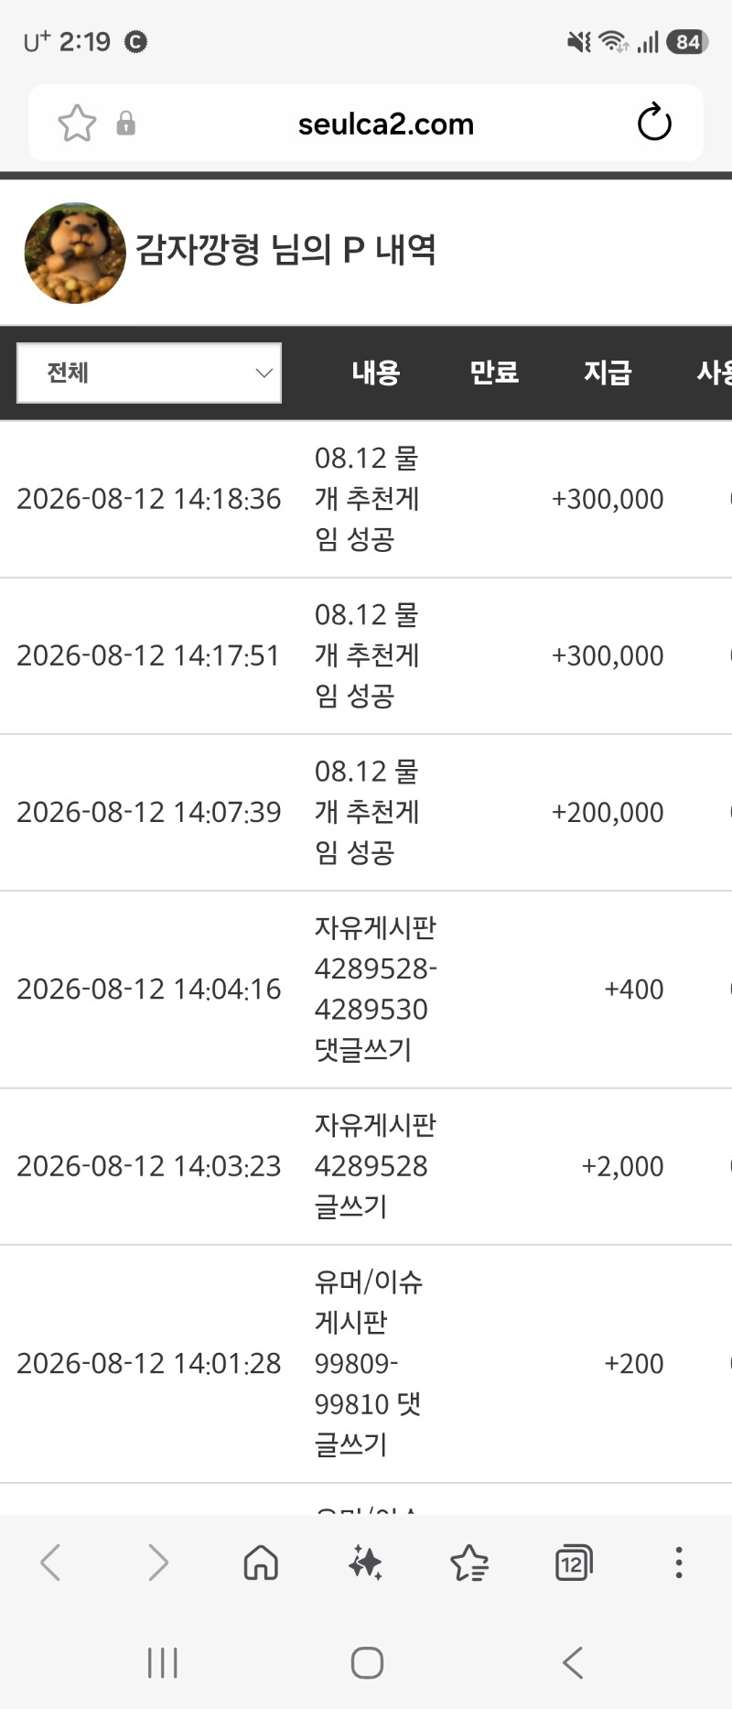The width and height of the screenshot is (732, 1709).
Task: Go forward with browser right arrow
Action: coord(157,1563)
